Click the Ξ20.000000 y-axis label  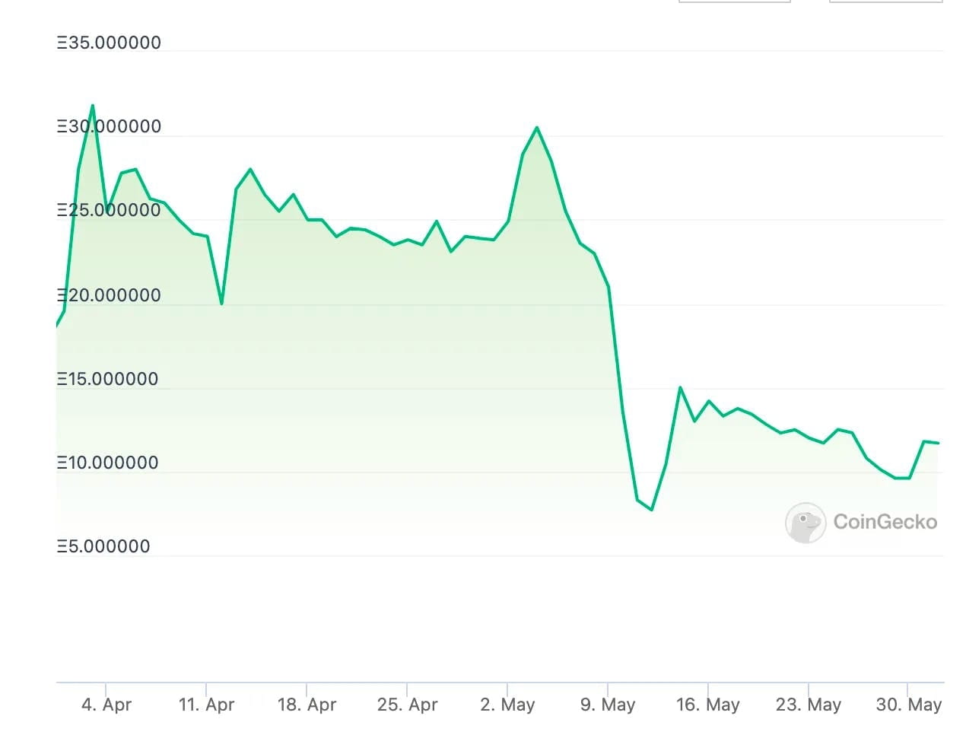point(109,295)
